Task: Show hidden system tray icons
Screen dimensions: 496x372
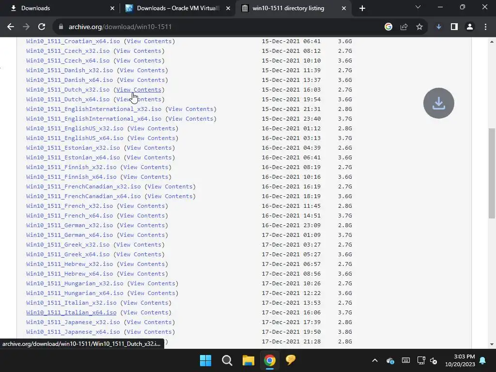Action: pyautogui.click(x=375, y=360)
